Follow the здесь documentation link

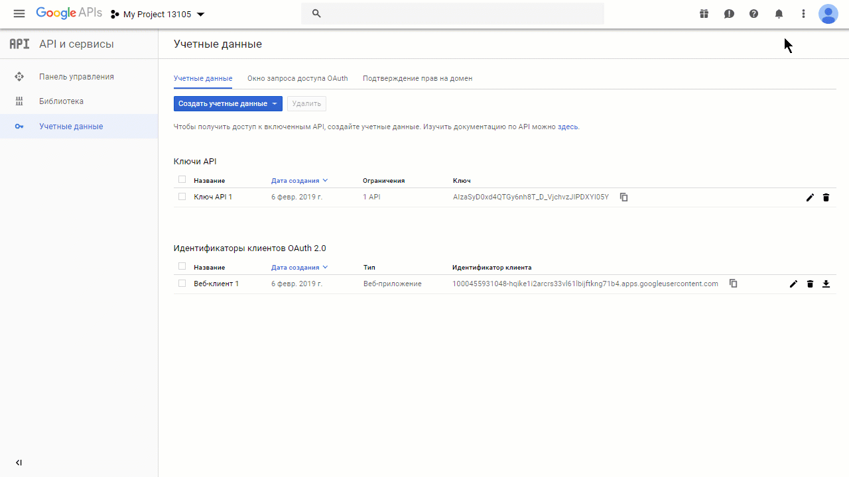pyautogui.click(x=568, y=127)
